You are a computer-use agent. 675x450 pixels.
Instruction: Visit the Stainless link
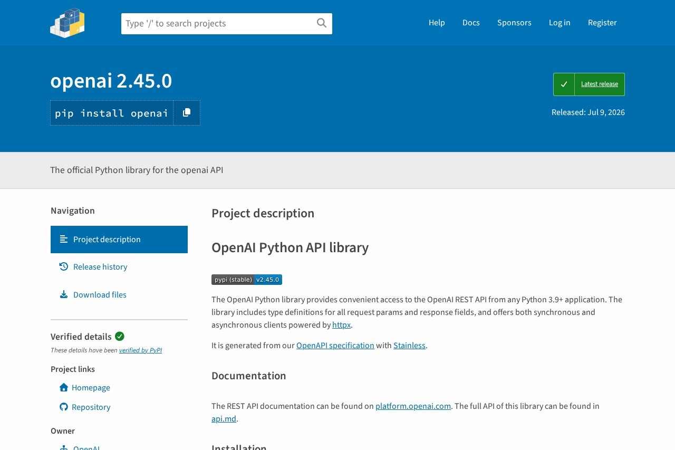pos(409,346)
